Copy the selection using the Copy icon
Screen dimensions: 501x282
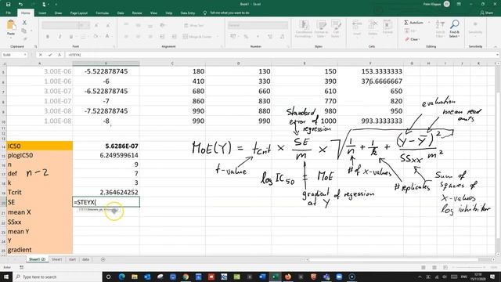24,31
